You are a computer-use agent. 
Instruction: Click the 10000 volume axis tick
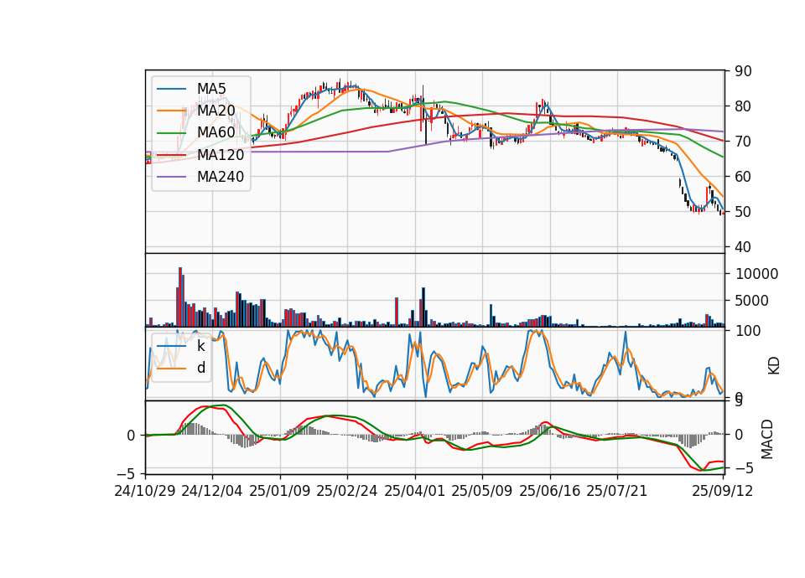pyautogui.click(x=756, y=275)
